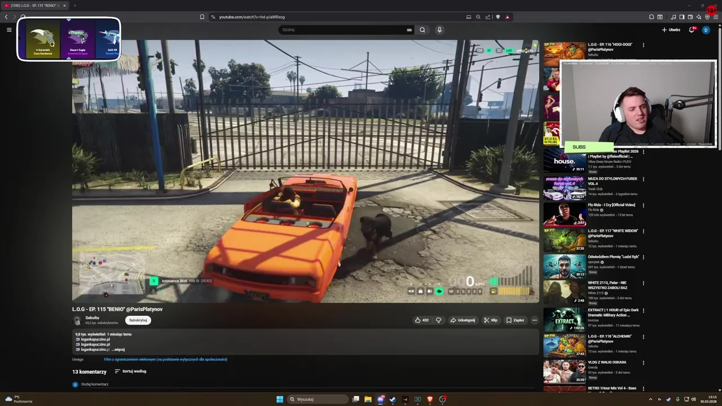Toggle Brave Shields lion icon
The width and height of the screenshot is (722, 406).
[x=498, y=17]
